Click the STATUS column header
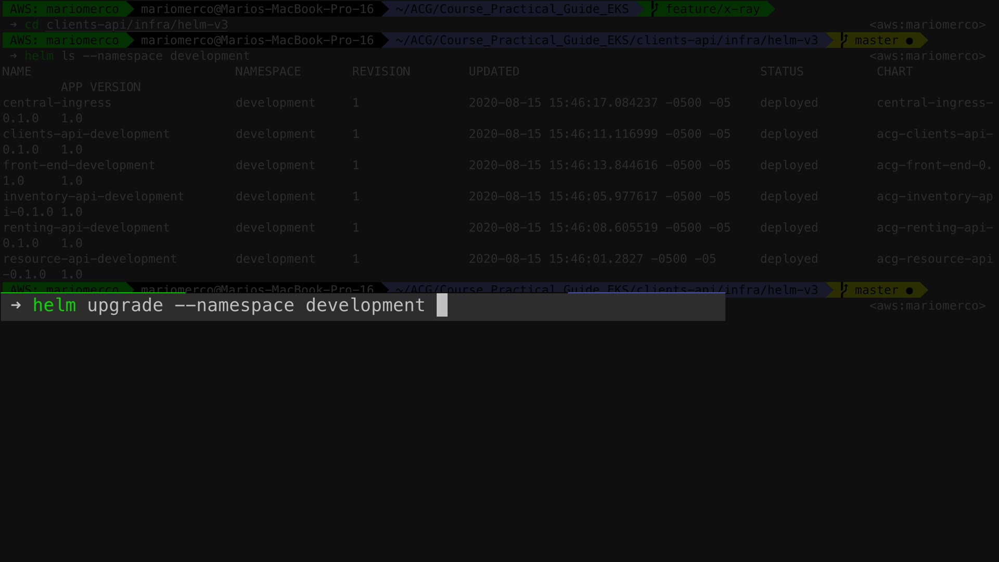The height and width of the screenshot is (562, 999). pyautogui.click(x=781, y=71)
